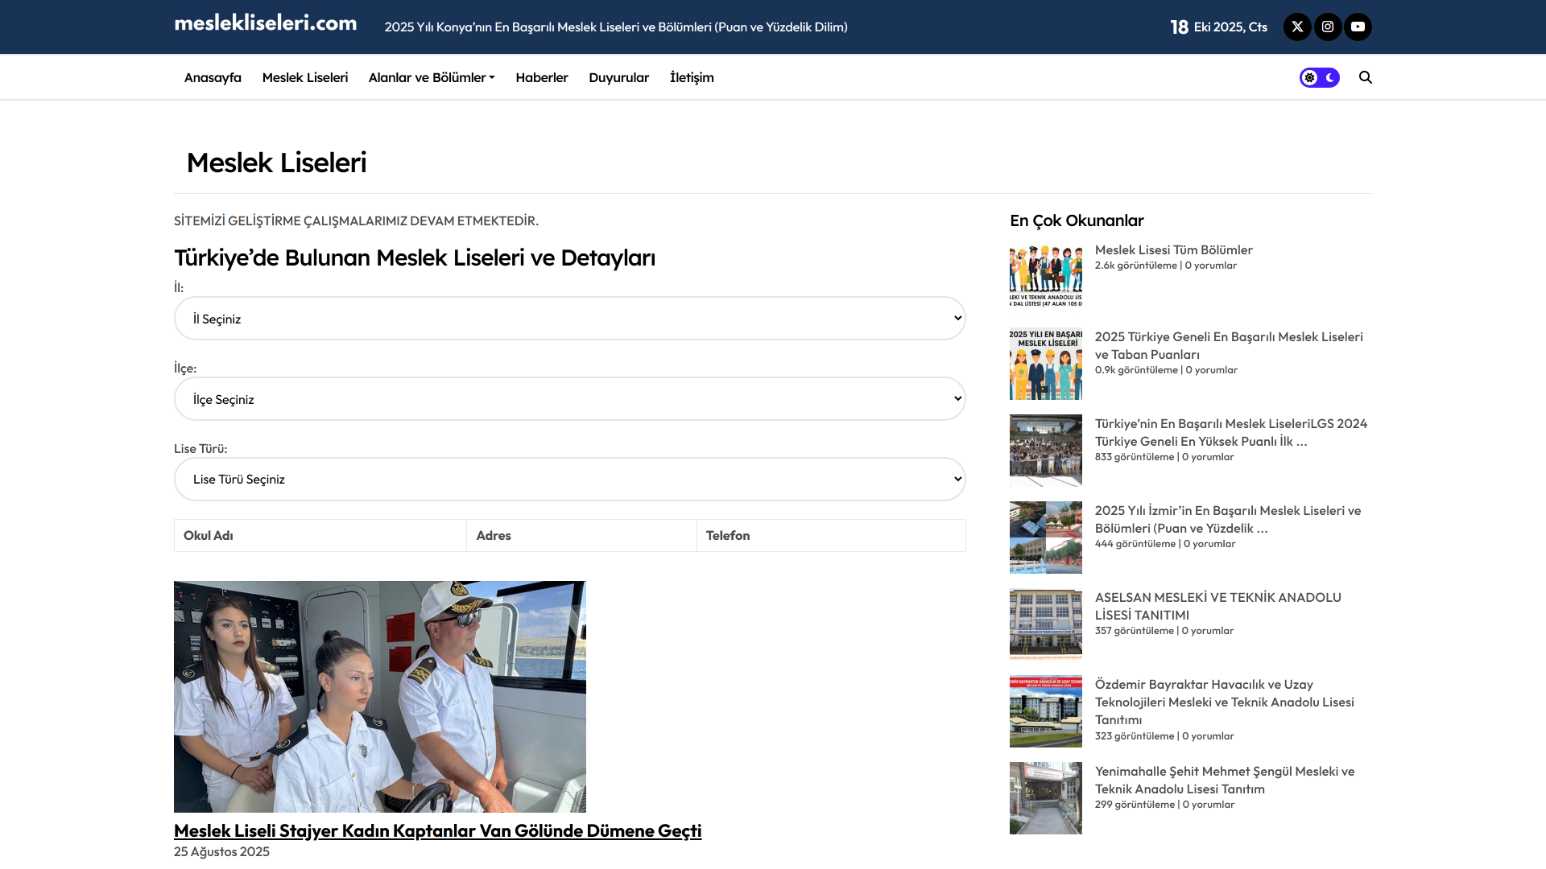Click the captain trainees article image
1546x869 pixels.
click(x=379, y=696)
